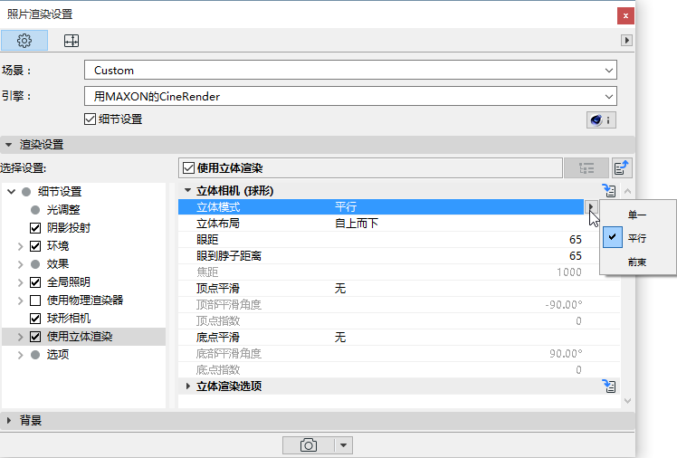This screenshot has height=458, width=677.
Task: Collapse the 立体相机 (球形) group
Action: tap(188, 190)
